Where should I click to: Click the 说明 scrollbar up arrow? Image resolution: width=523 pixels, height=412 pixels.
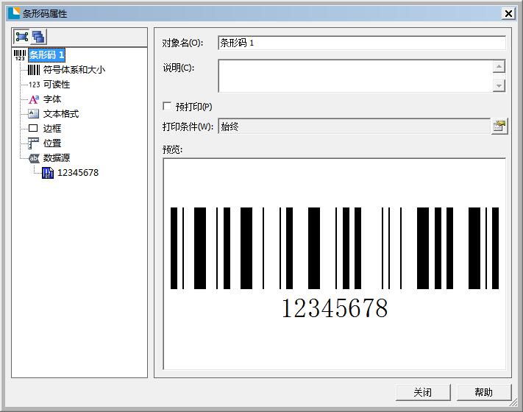tap(499, 67)
